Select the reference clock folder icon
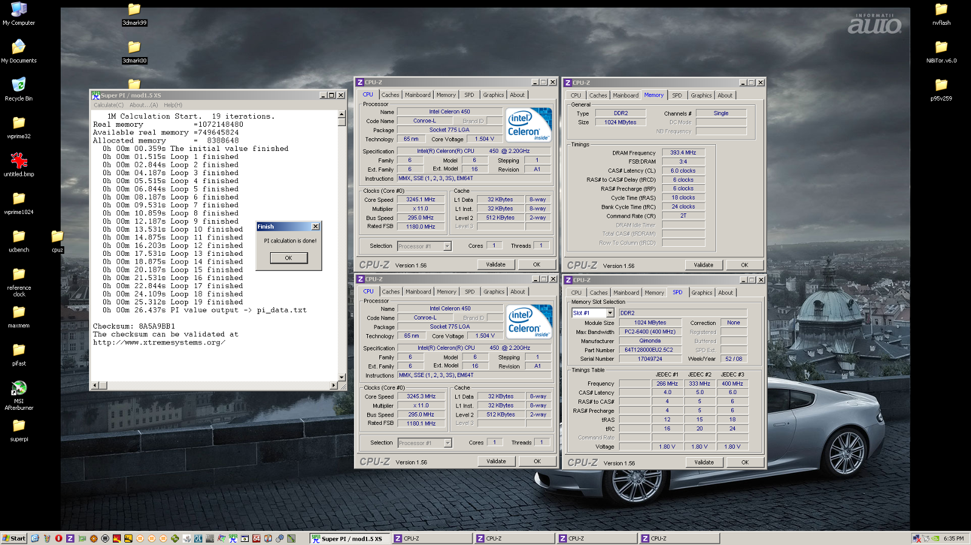 pos(19,282)
